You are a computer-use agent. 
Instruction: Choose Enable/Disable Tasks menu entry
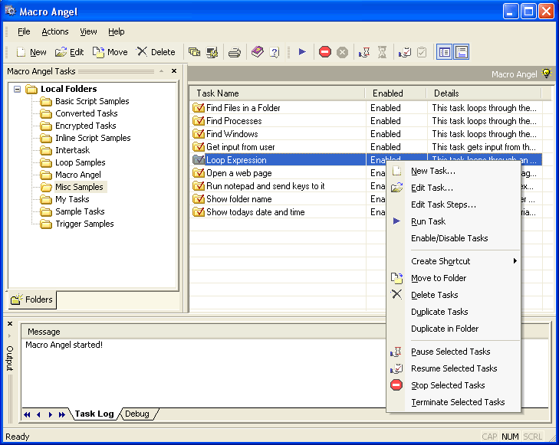click(453, 238)
